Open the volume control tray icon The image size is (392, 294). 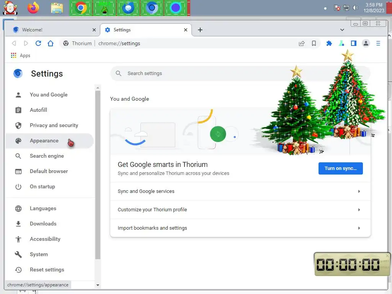355,8
